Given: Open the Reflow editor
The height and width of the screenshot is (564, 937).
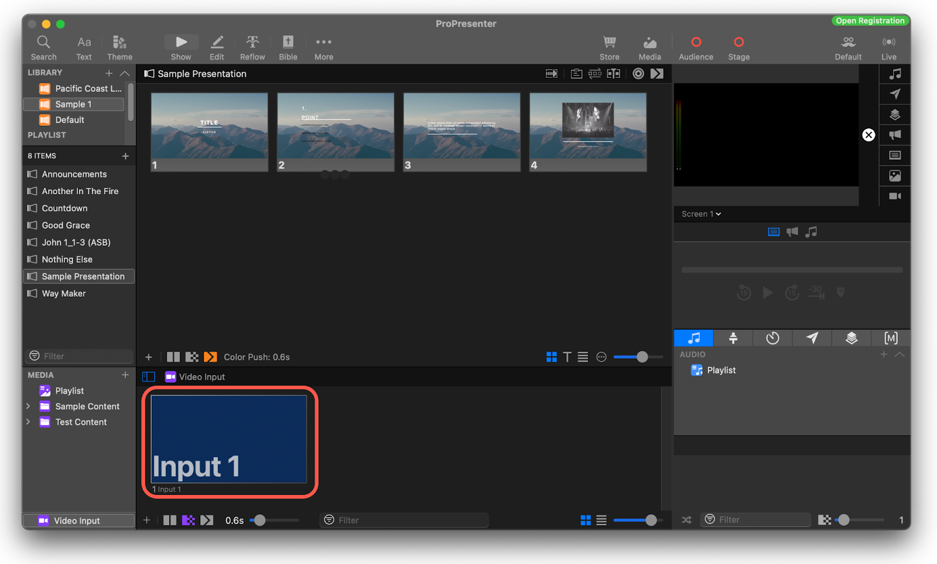Looking at the screenshot, I should click(252, 48).
